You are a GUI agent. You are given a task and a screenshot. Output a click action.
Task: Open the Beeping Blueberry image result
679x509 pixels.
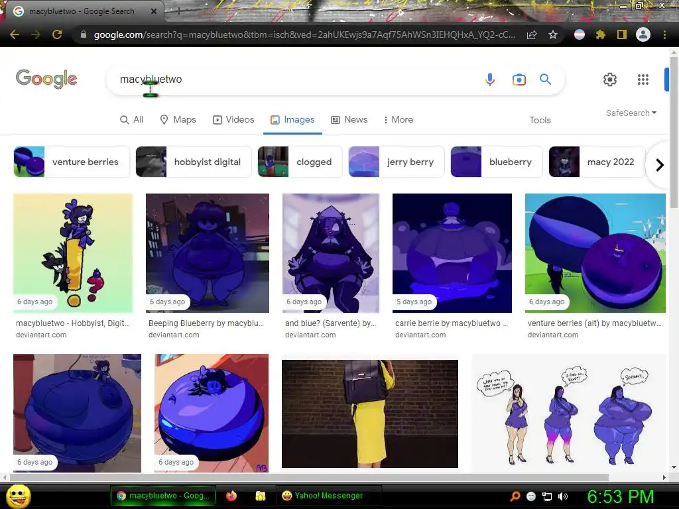tap(208, 253)
